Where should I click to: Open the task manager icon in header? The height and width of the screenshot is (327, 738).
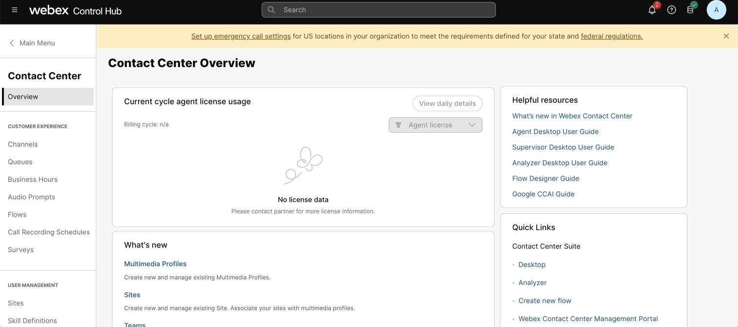[690, 10]
